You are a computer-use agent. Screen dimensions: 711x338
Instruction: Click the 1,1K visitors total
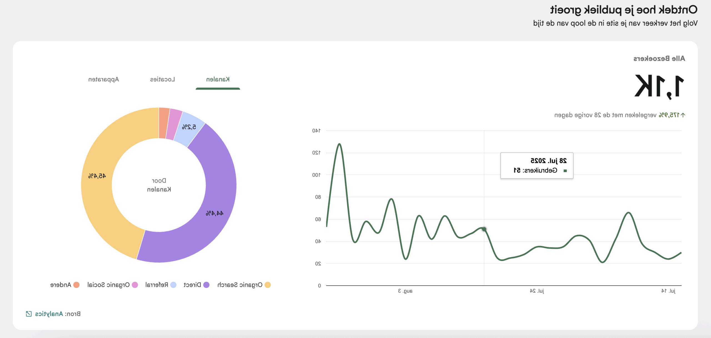pyautogui.click(x=659, y=86)
